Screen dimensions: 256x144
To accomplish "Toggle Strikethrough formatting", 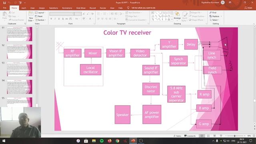I will point(67,19).
